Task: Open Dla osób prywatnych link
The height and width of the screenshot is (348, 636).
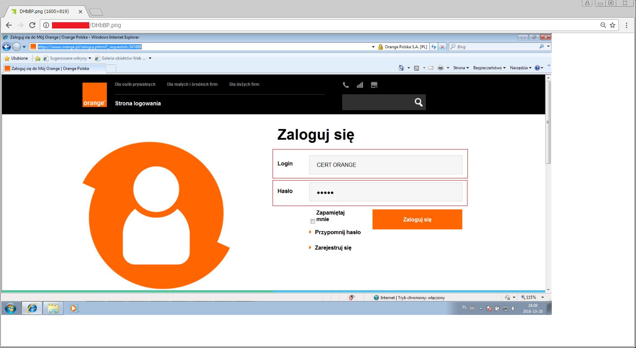Action: (135, 84)
